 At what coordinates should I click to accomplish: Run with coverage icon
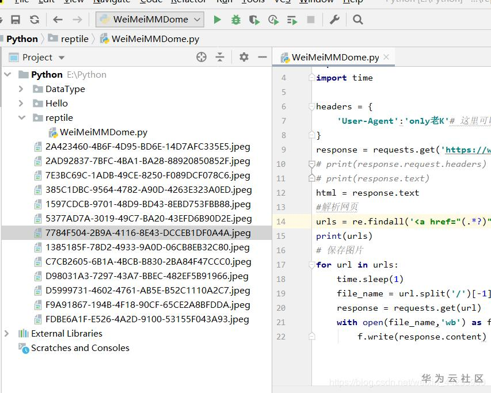[254, 20]
